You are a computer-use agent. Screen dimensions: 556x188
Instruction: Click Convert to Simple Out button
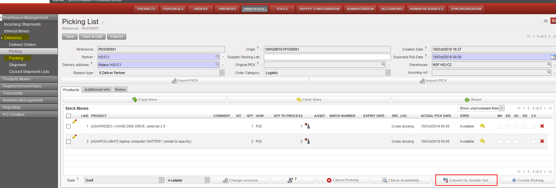pos(466,180)
